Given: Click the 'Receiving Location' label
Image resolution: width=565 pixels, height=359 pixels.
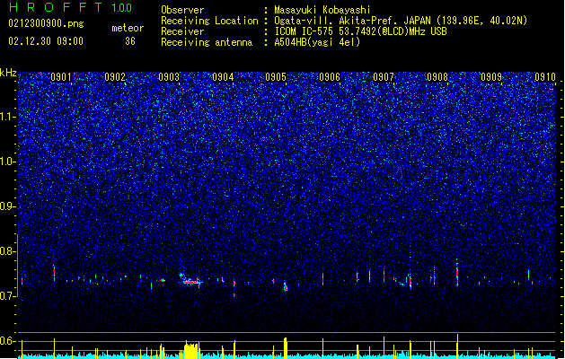Looking at the screenshot, I should click(209, 21).
